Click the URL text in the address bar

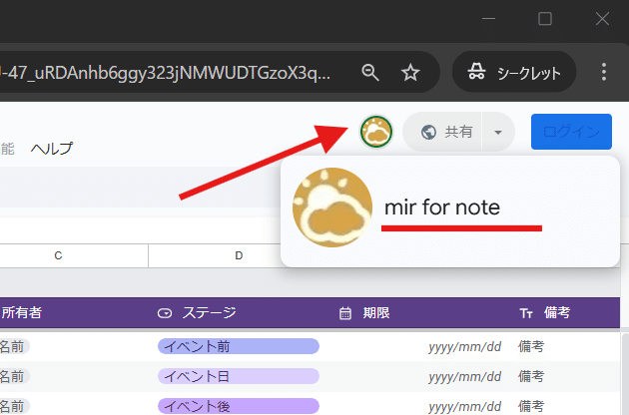click(165, 73)
